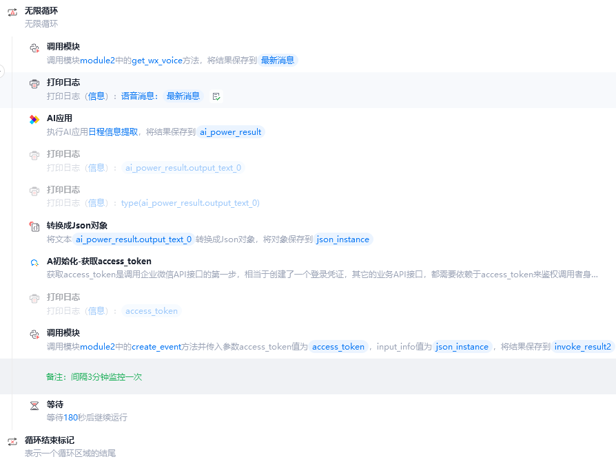Click disabled printer icon for ai_power_result.output_text_0 log
Screen dimensions: 616x459
point(34,156)
